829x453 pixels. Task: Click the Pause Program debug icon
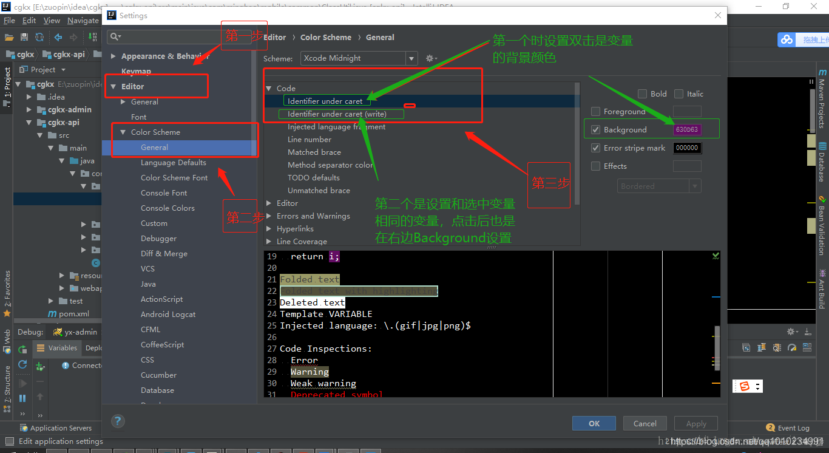point(22,398)
